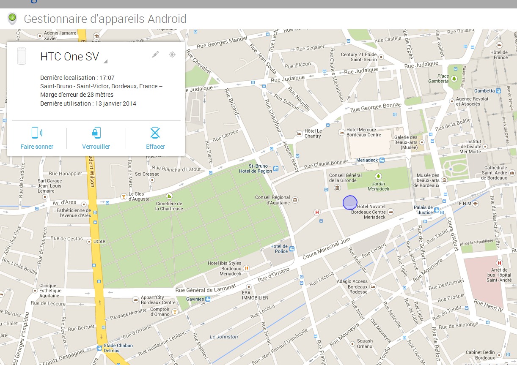Click the Appart'City Bordeaux Centre bed icon
Viewport: 517px width, 365px height.
pos(136,300)
